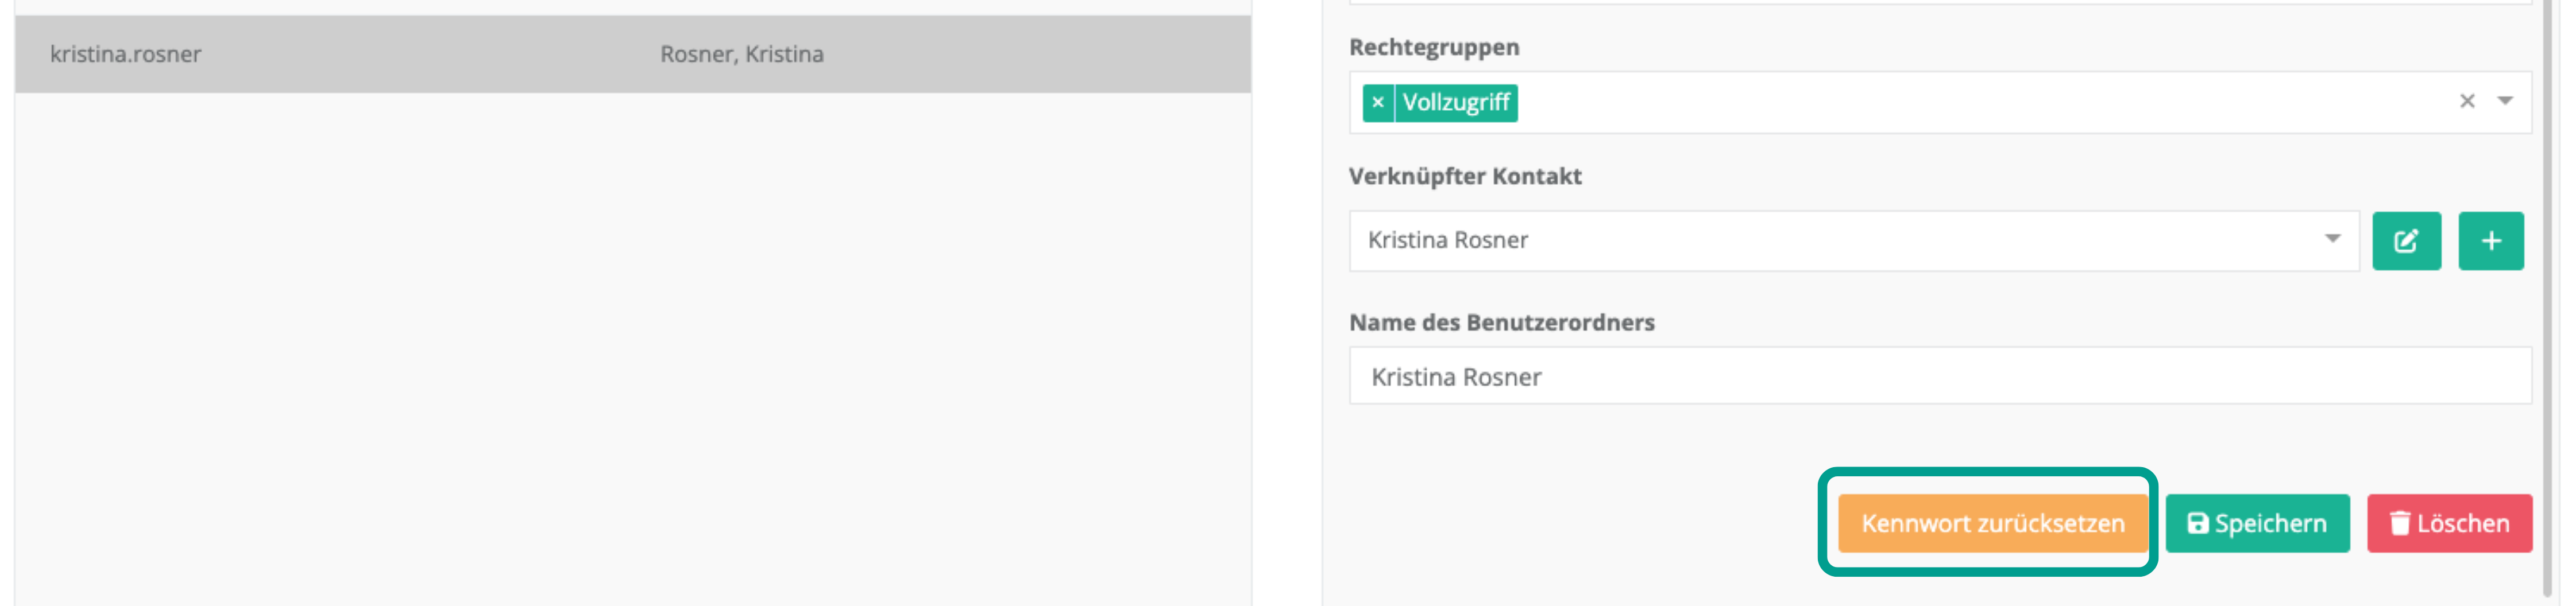Click the Rechtegruppen field label
The image size is (2576, 606).
(x=1434, y=47)
